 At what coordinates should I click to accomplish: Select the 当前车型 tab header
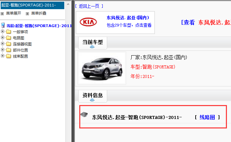point(93,43)
